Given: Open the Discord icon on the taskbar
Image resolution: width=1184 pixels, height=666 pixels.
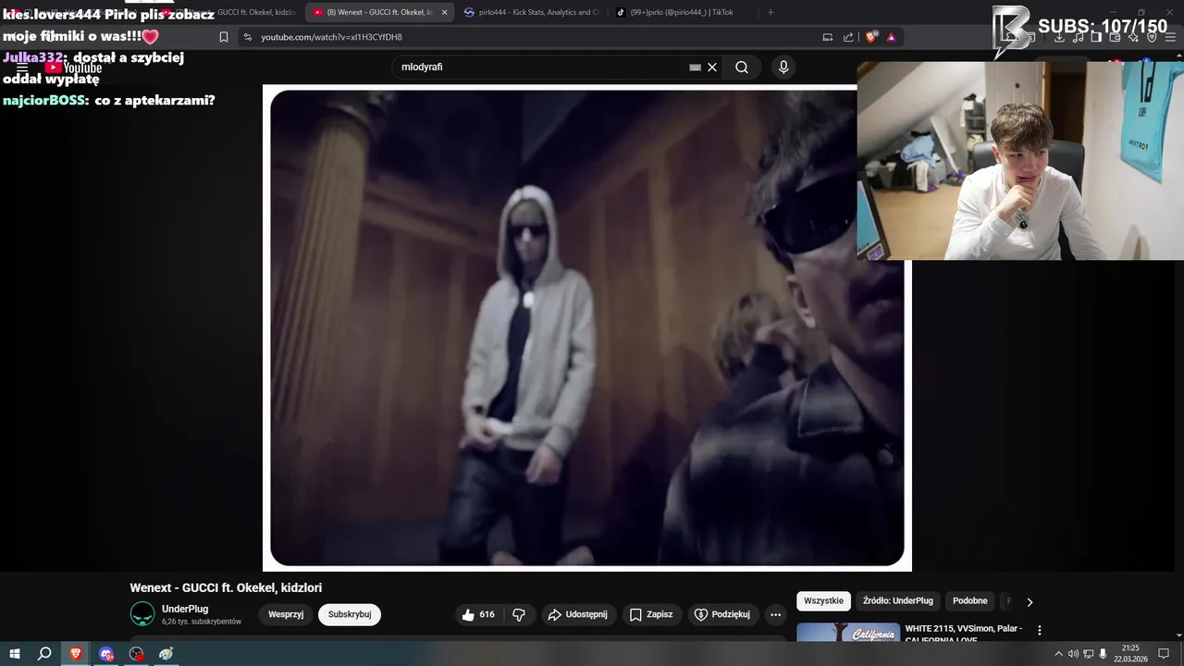Looking at the screenshot, I should pyautogui.click(x=106, y=654).
